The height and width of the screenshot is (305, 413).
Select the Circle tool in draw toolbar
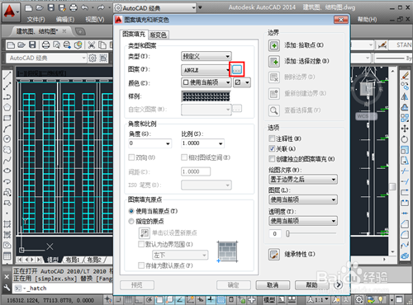(7, 138)
